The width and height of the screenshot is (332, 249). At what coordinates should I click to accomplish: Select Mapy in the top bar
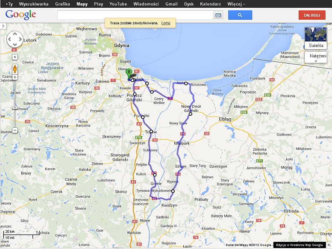(82, 4)
